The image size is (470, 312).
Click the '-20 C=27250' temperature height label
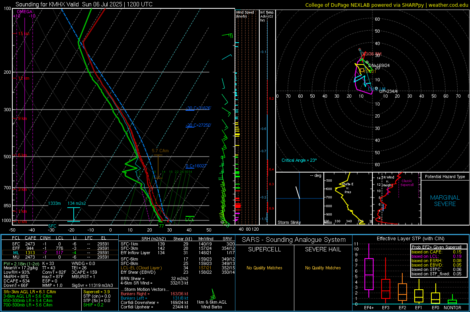point(198,125)
